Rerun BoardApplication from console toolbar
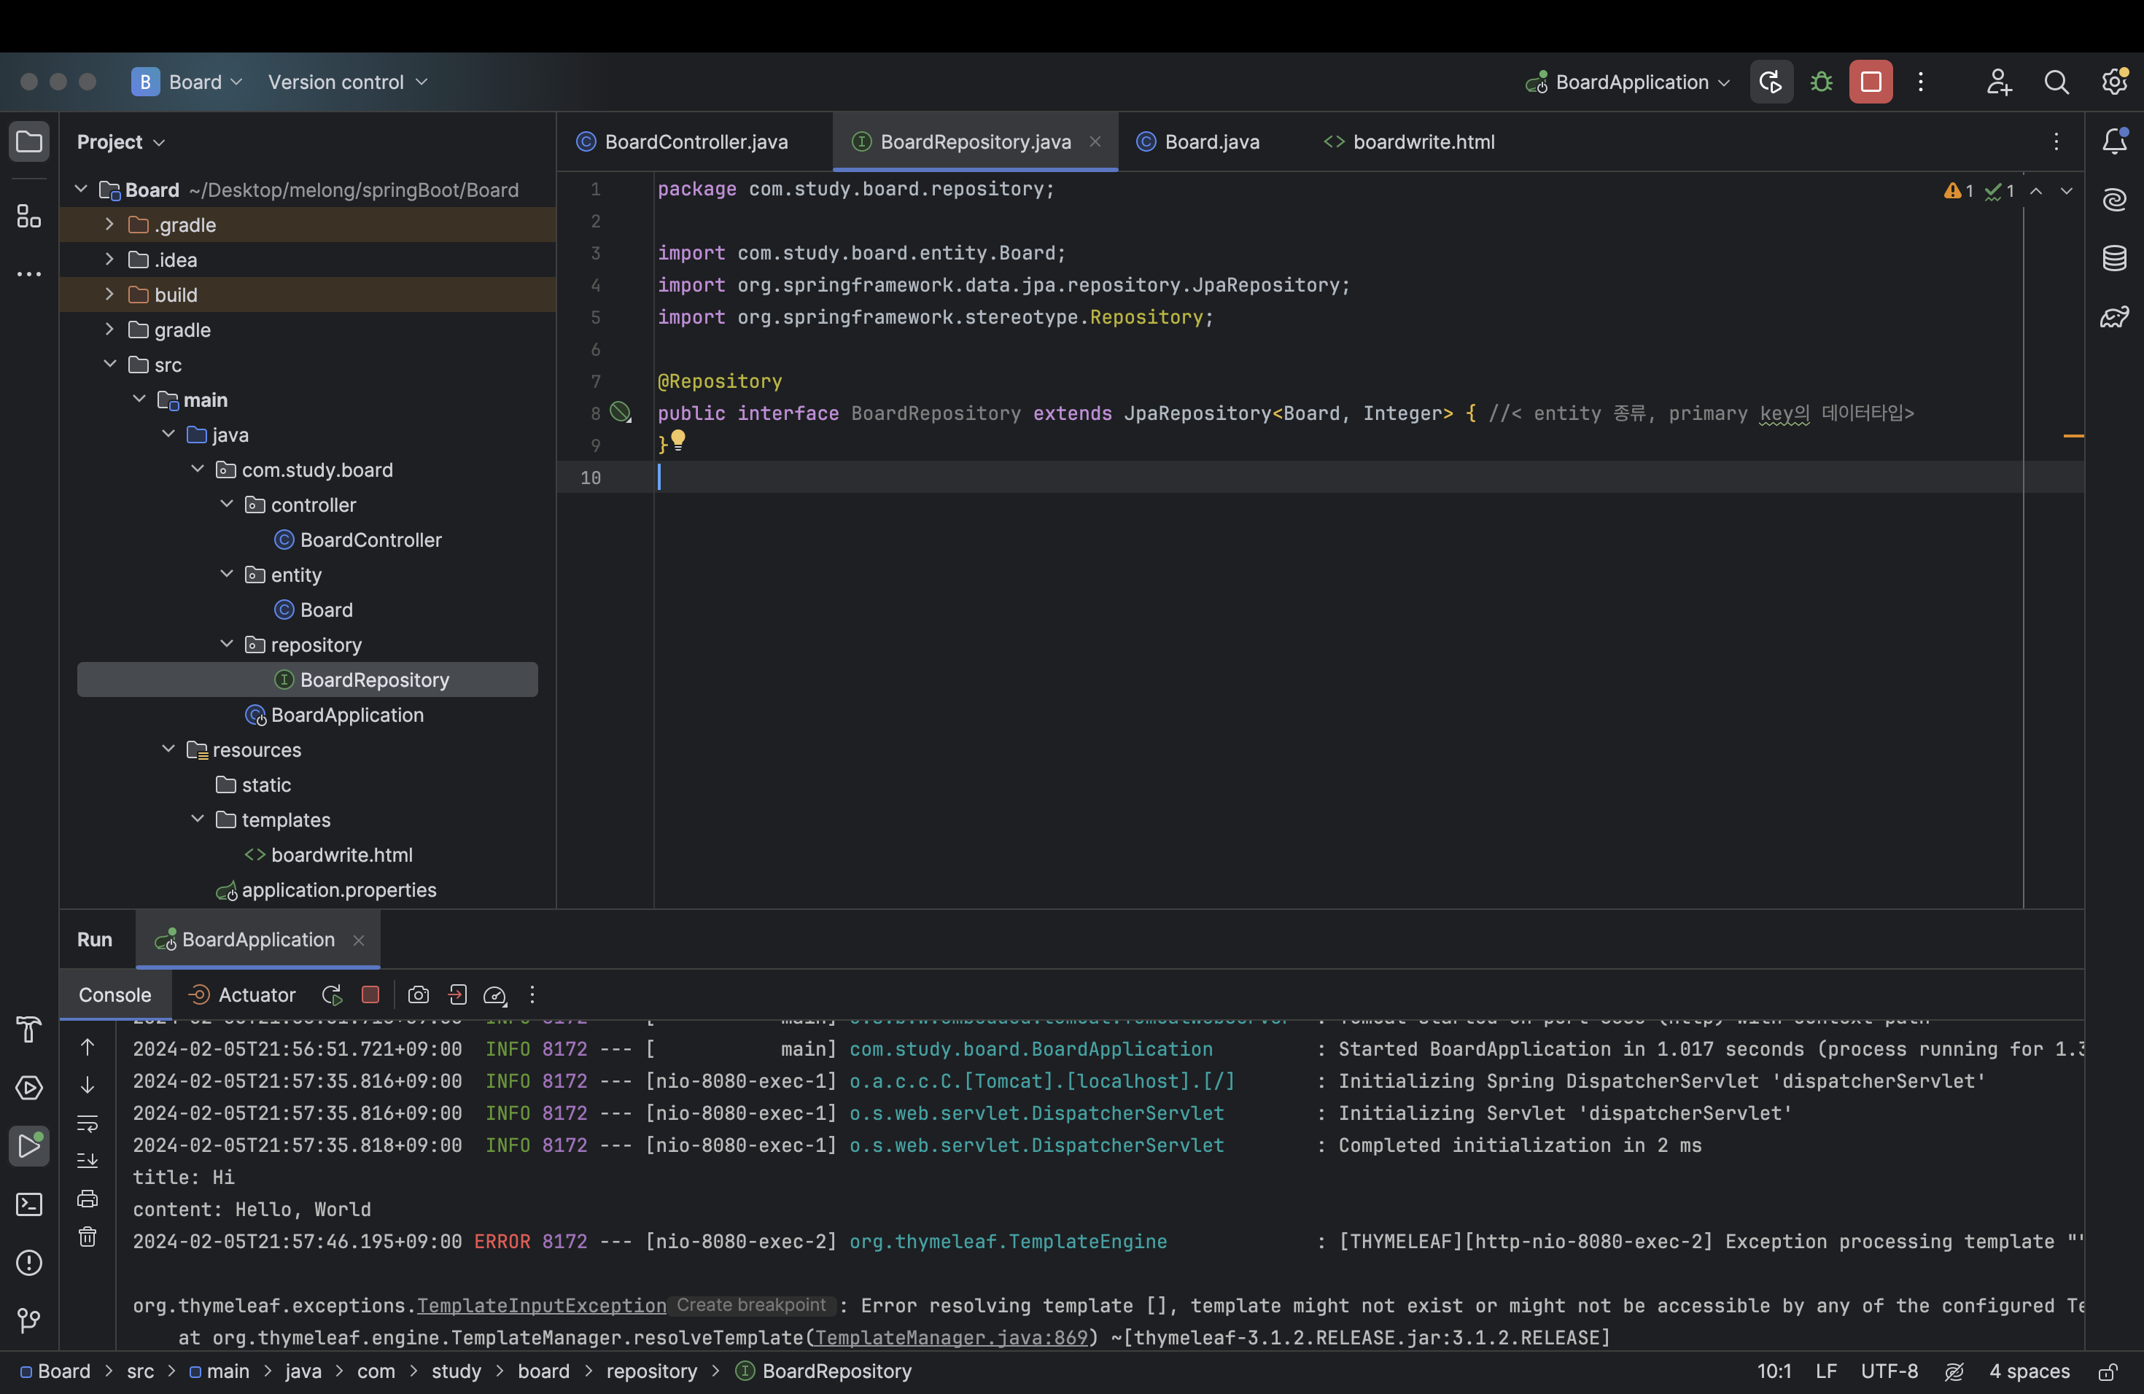Image resolution: width=2144 pixels, height=1394 pixels. point(332,995)
